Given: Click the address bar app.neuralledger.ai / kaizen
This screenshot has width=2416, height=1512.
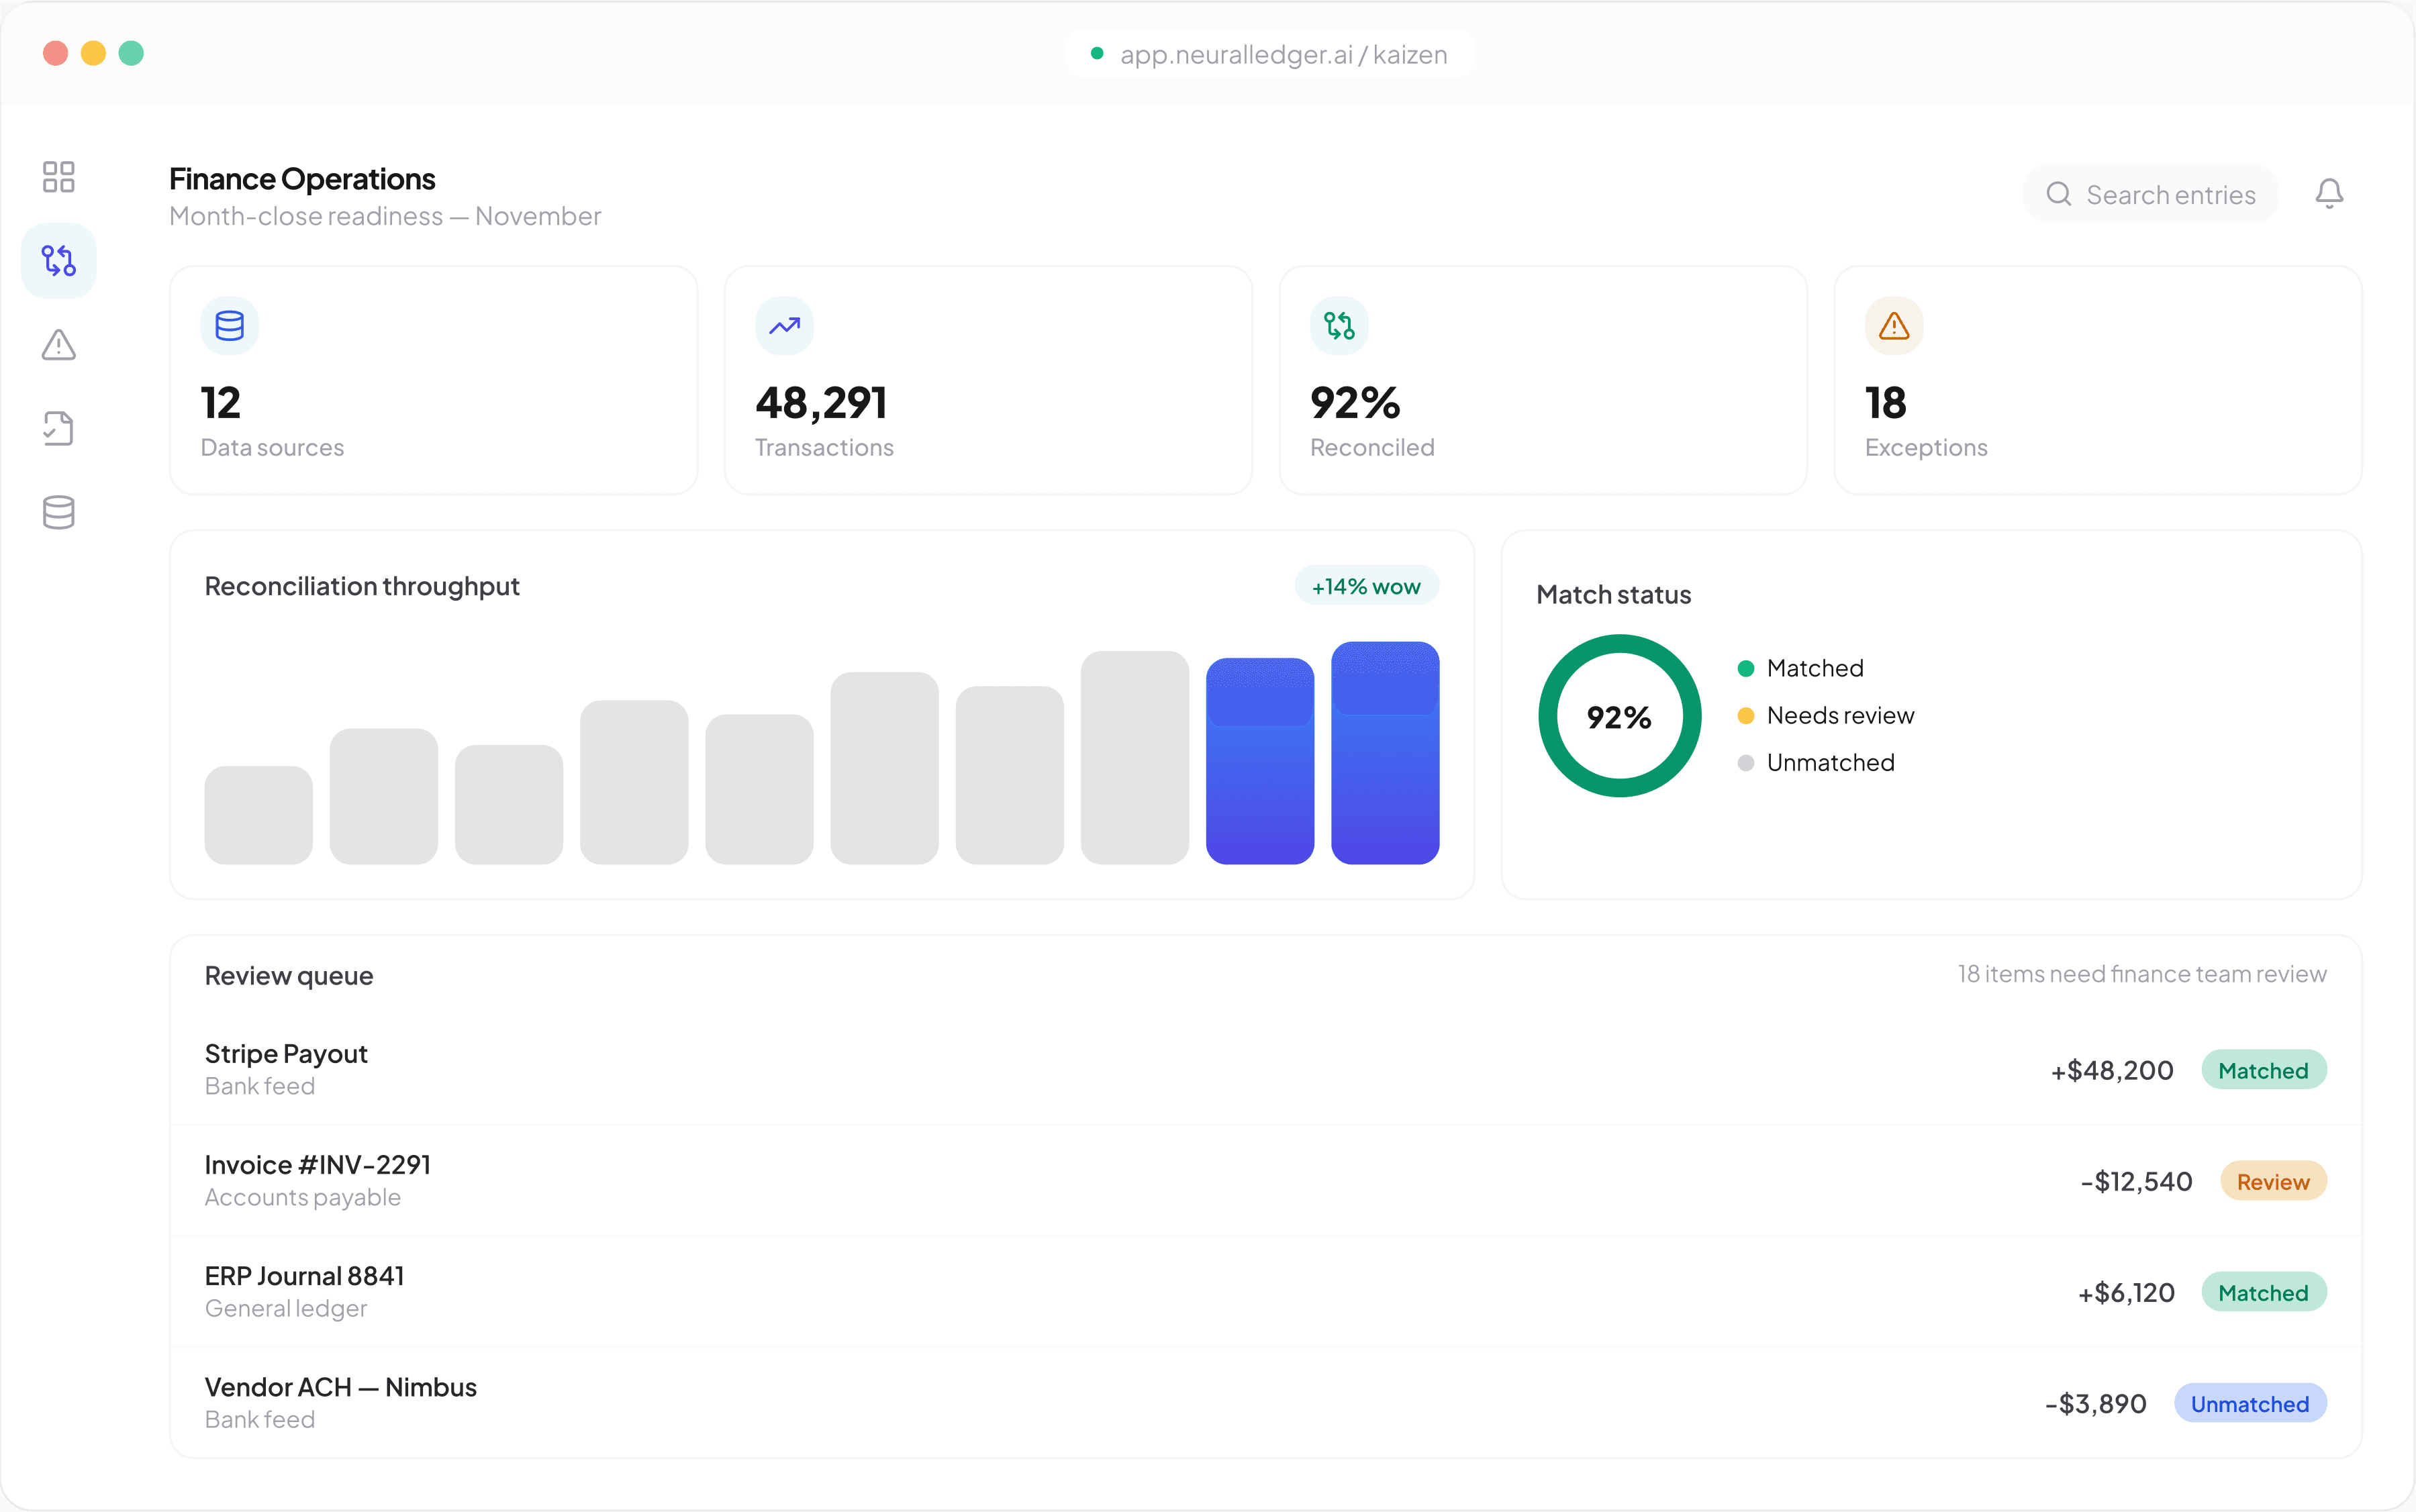Looking at the screenshot, I should pyautogui.click(x=1270, y=54).
